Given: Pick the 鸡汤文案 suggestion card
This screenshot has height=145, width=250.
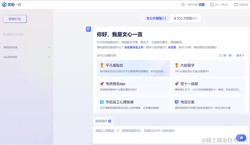Looking at the screenshot, I should click(208, 105).
